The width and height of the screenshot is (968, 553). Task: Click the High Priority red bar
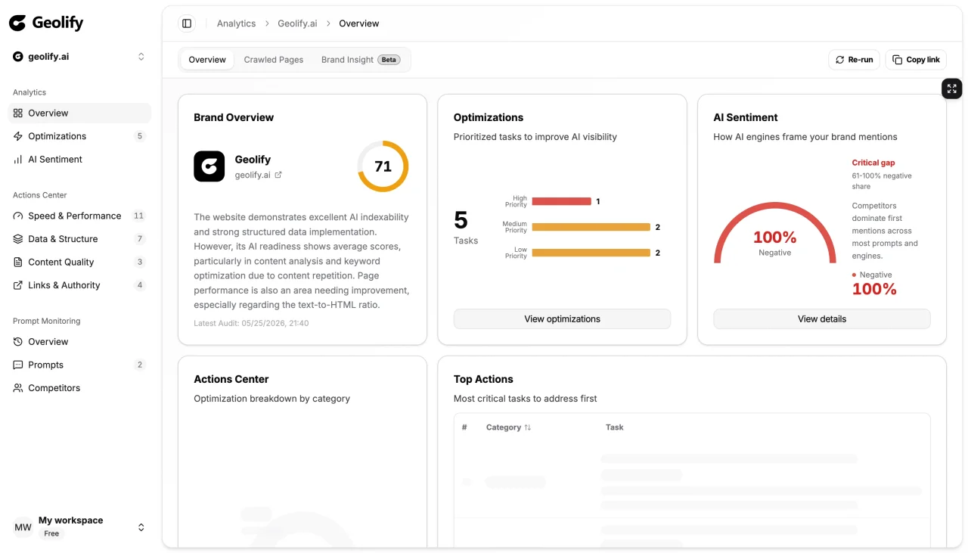coord(561,201)
